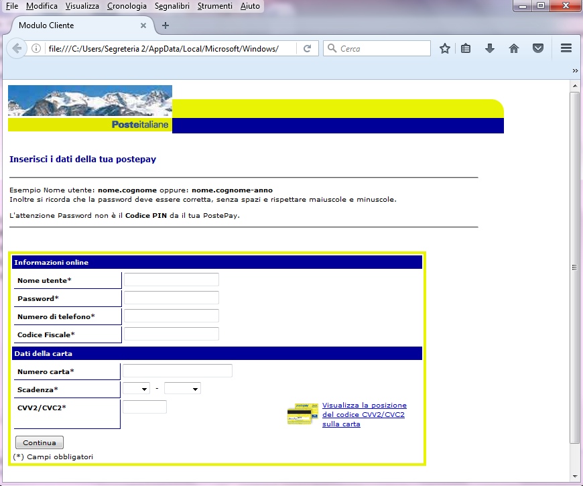Screen dimensions: 583x486
Task: Click the scrollbar up arrow
Action: [575, 86]
